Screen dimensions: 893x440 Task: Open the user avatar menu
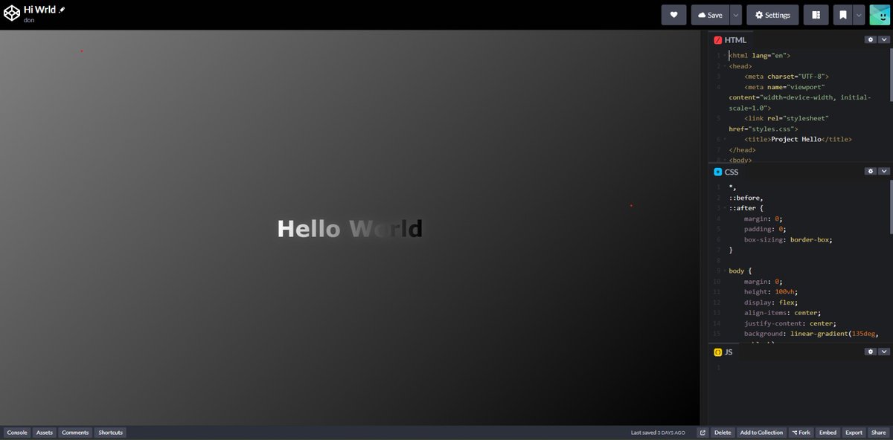click(x=880, y=15)
